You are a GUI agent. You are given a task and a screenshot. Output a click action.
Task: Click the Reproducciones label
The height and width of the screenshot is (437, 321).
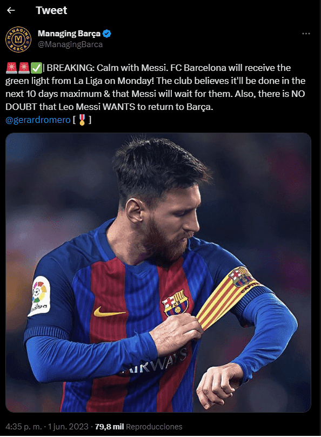click(154, 426)
